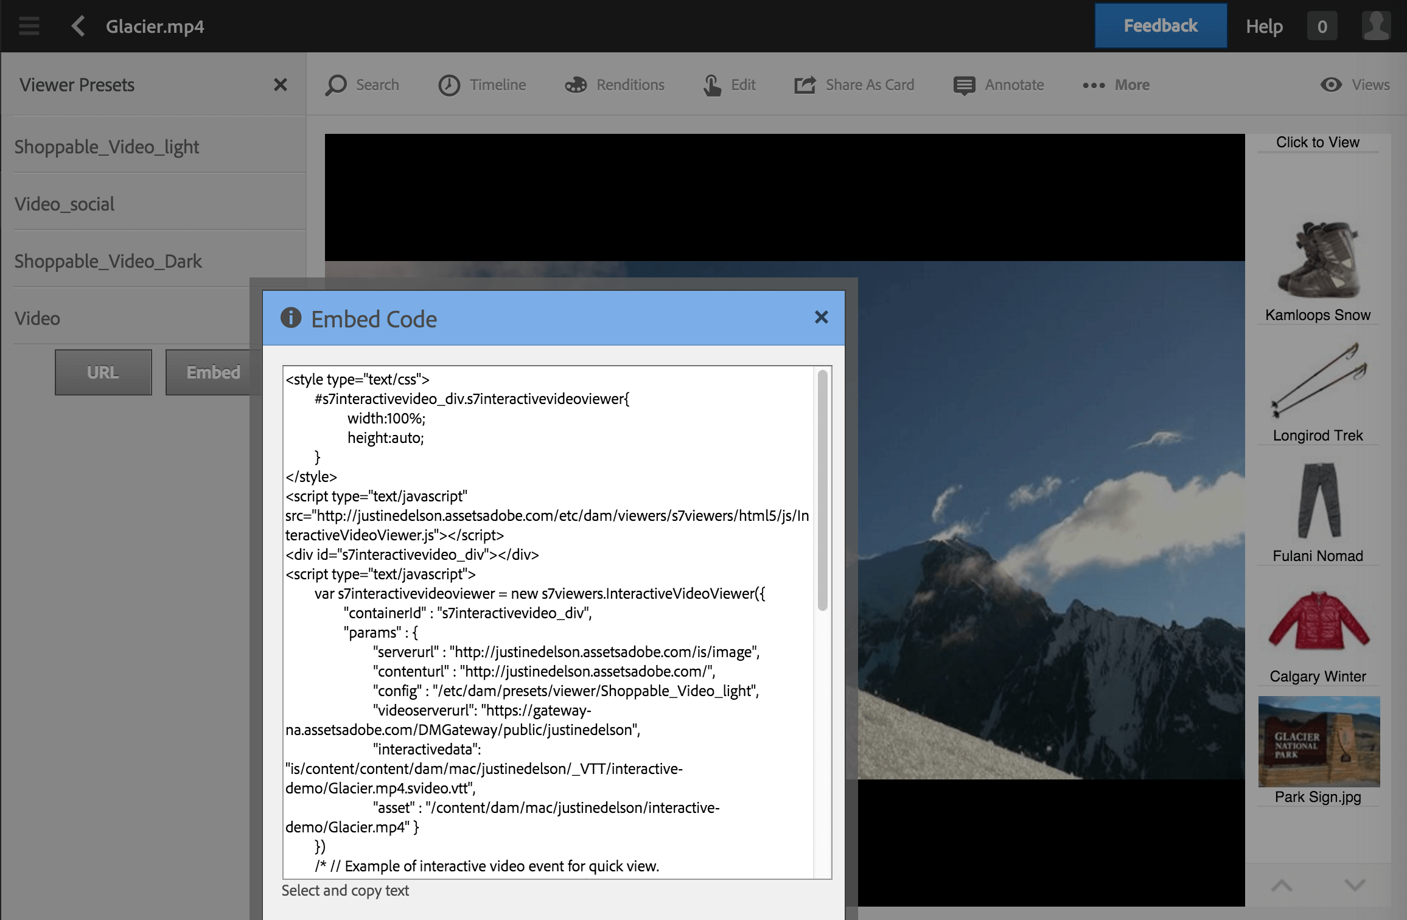The image size is (1407, 920).
Task: Share the asset as a card
Action: [x=854, y=85]
